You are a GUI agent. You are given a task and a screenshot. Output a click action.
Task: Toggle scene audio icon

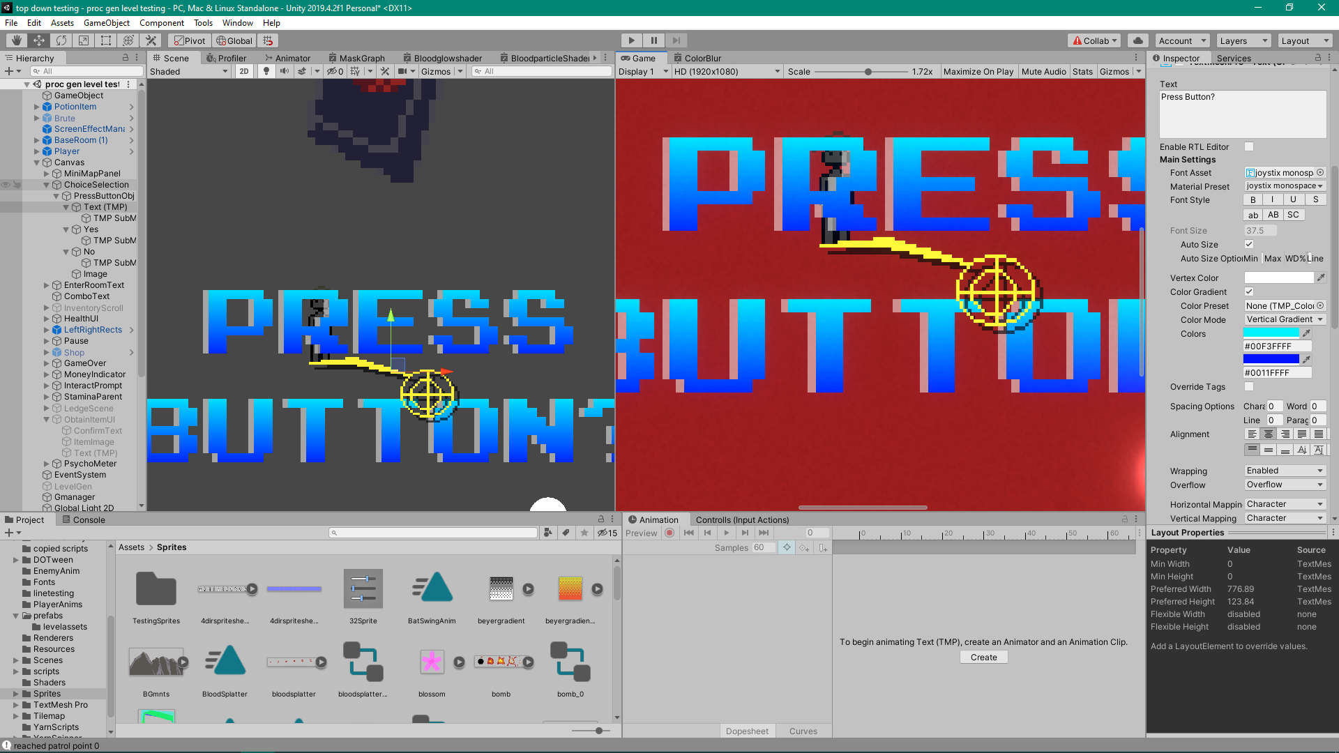pyautogui.click(x=284, y=71)
